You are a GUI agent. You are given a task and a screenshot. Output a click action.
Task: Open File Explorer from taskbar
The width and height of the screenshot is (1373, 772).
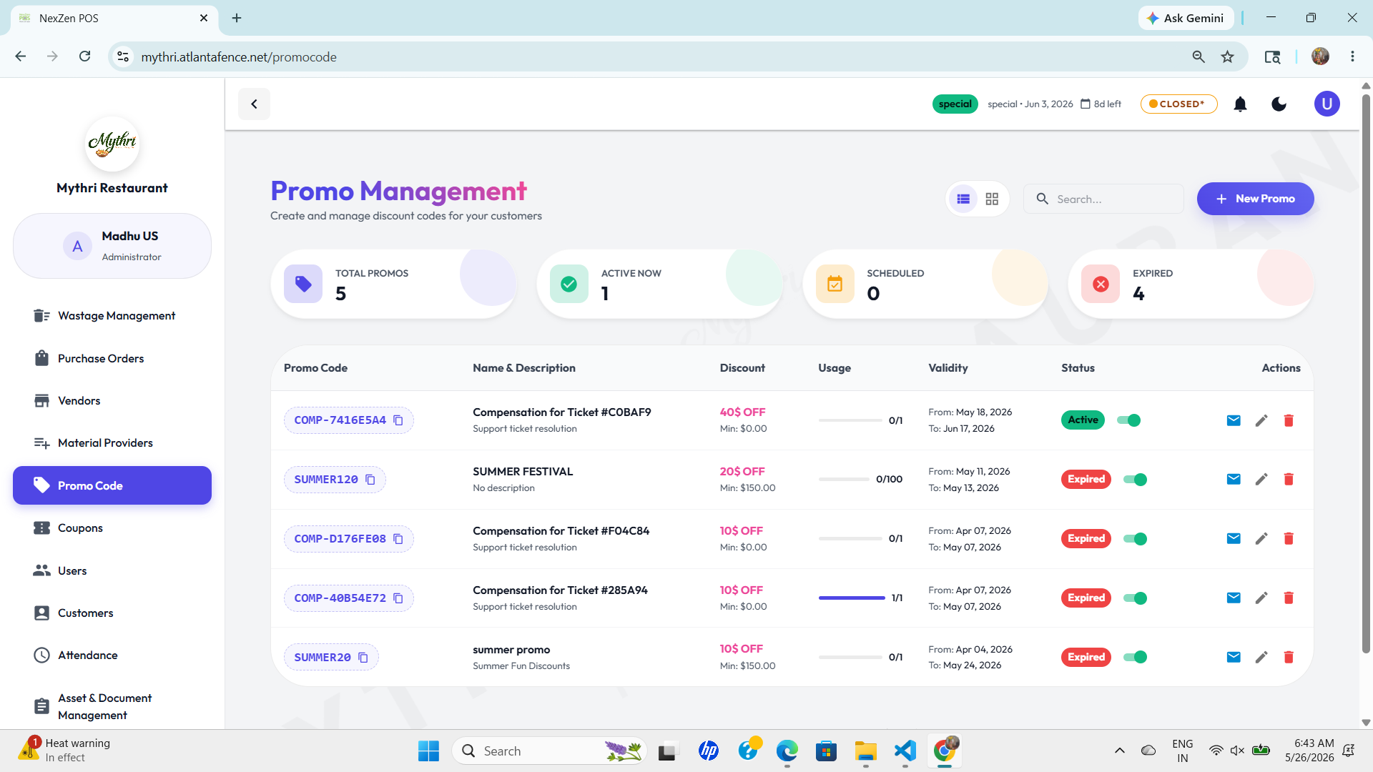pos(865,751)
